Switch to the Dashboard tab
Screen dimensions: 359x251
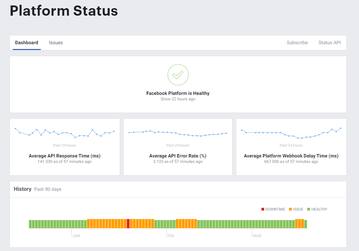(x=27, y=43)
